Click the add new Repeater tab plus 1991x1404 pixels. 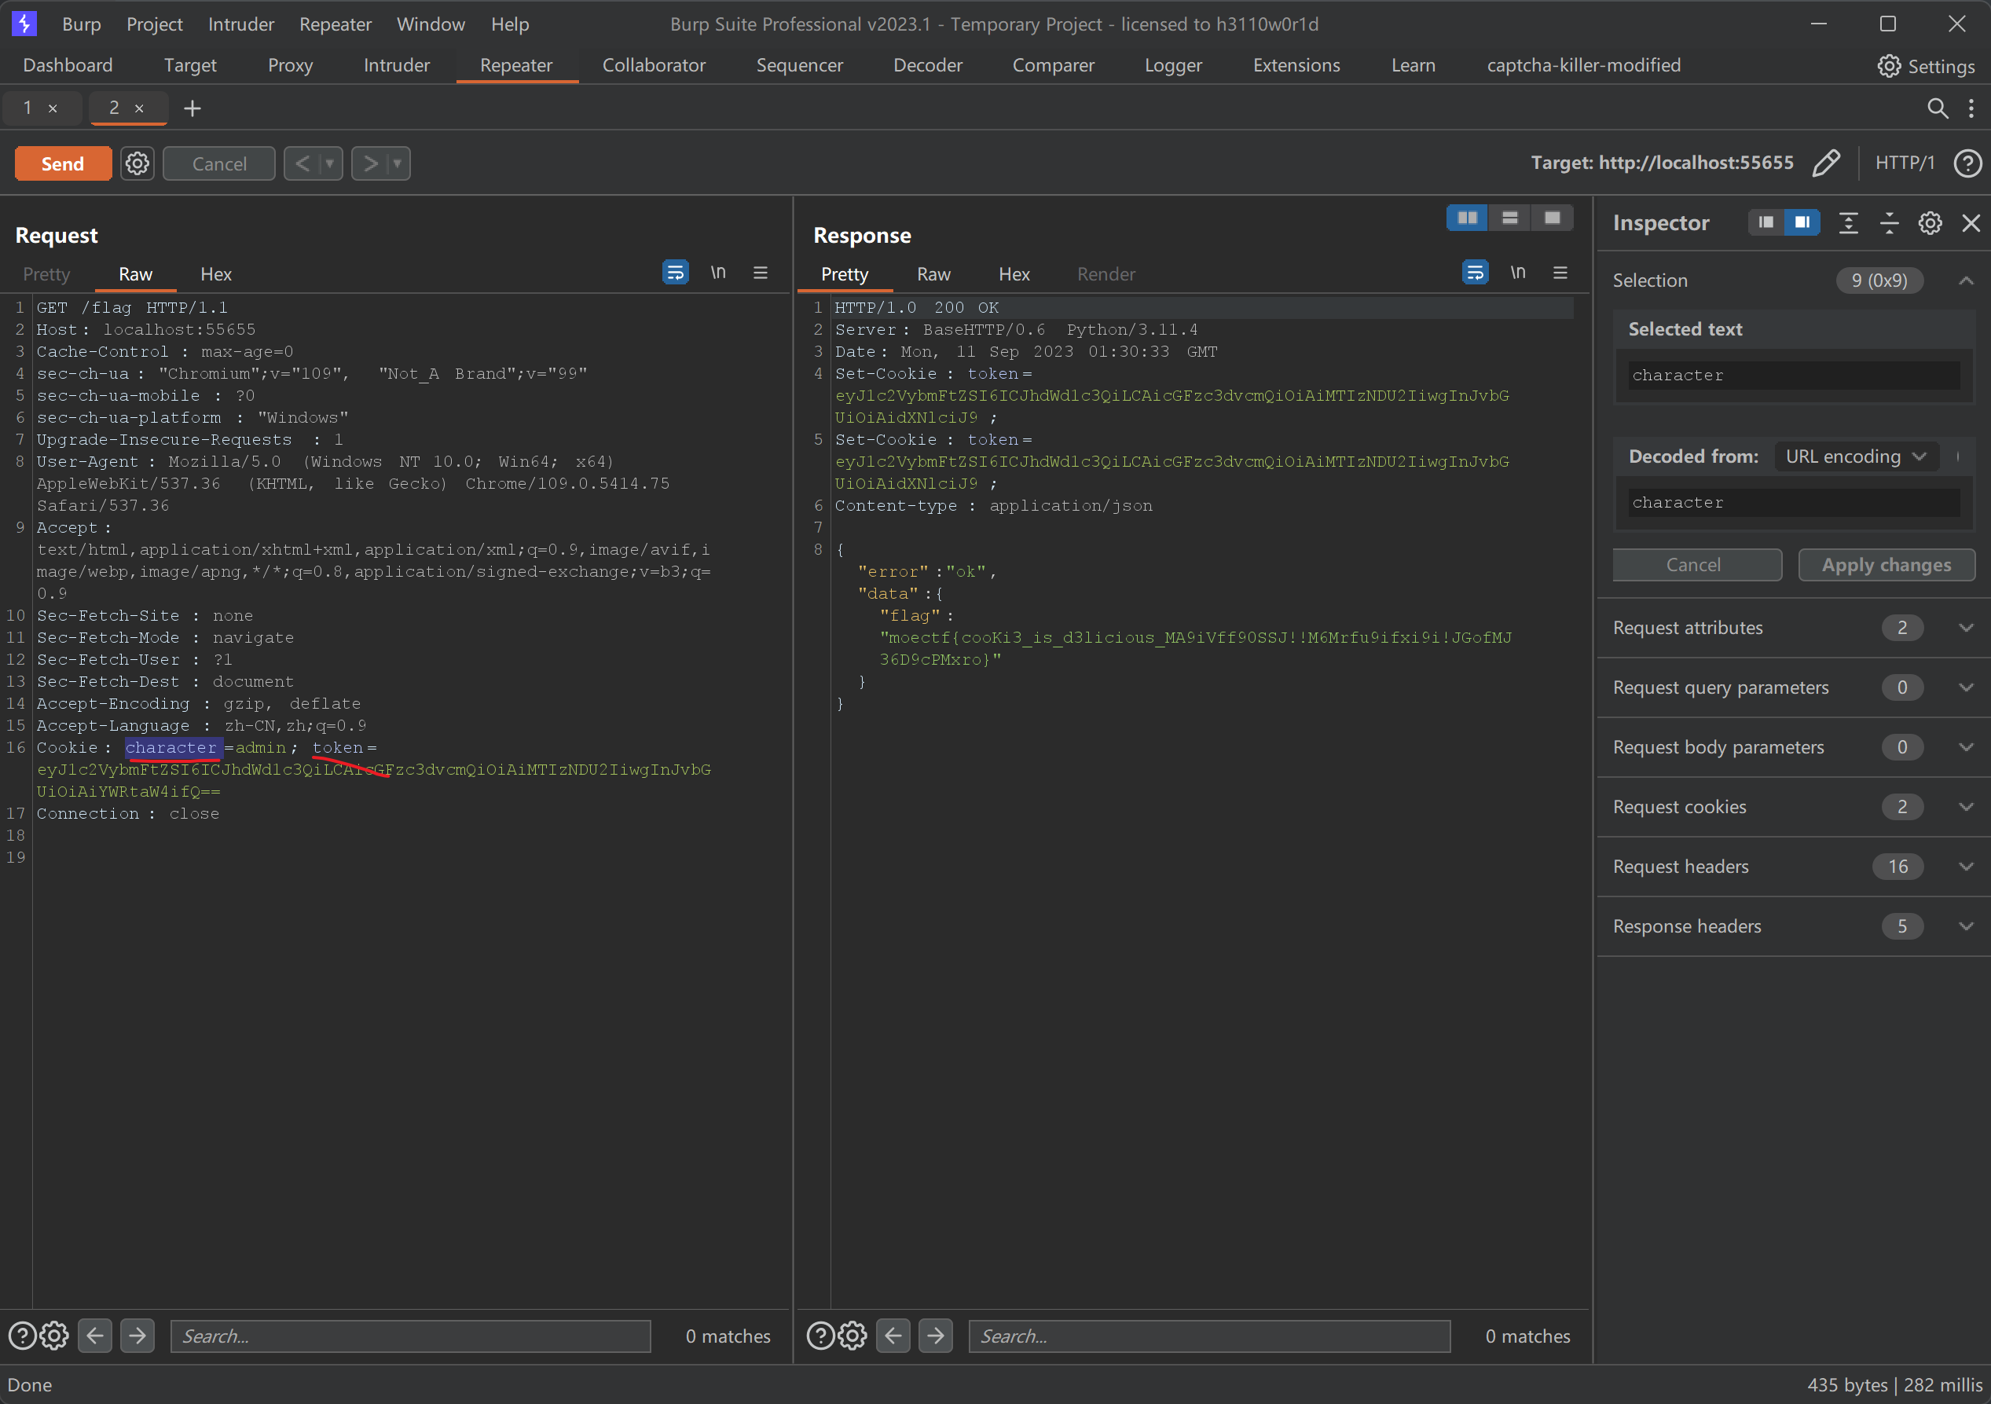click(192, 108)
